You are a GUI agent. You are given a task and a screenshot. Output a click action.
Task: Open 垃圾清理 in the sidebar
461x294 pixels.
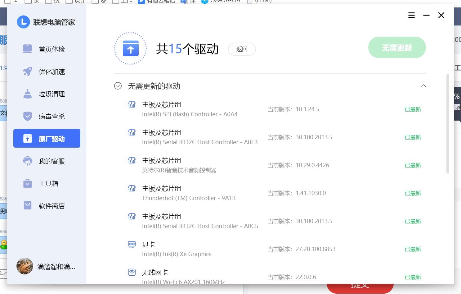pyautogui.click(x=47, y=94)
